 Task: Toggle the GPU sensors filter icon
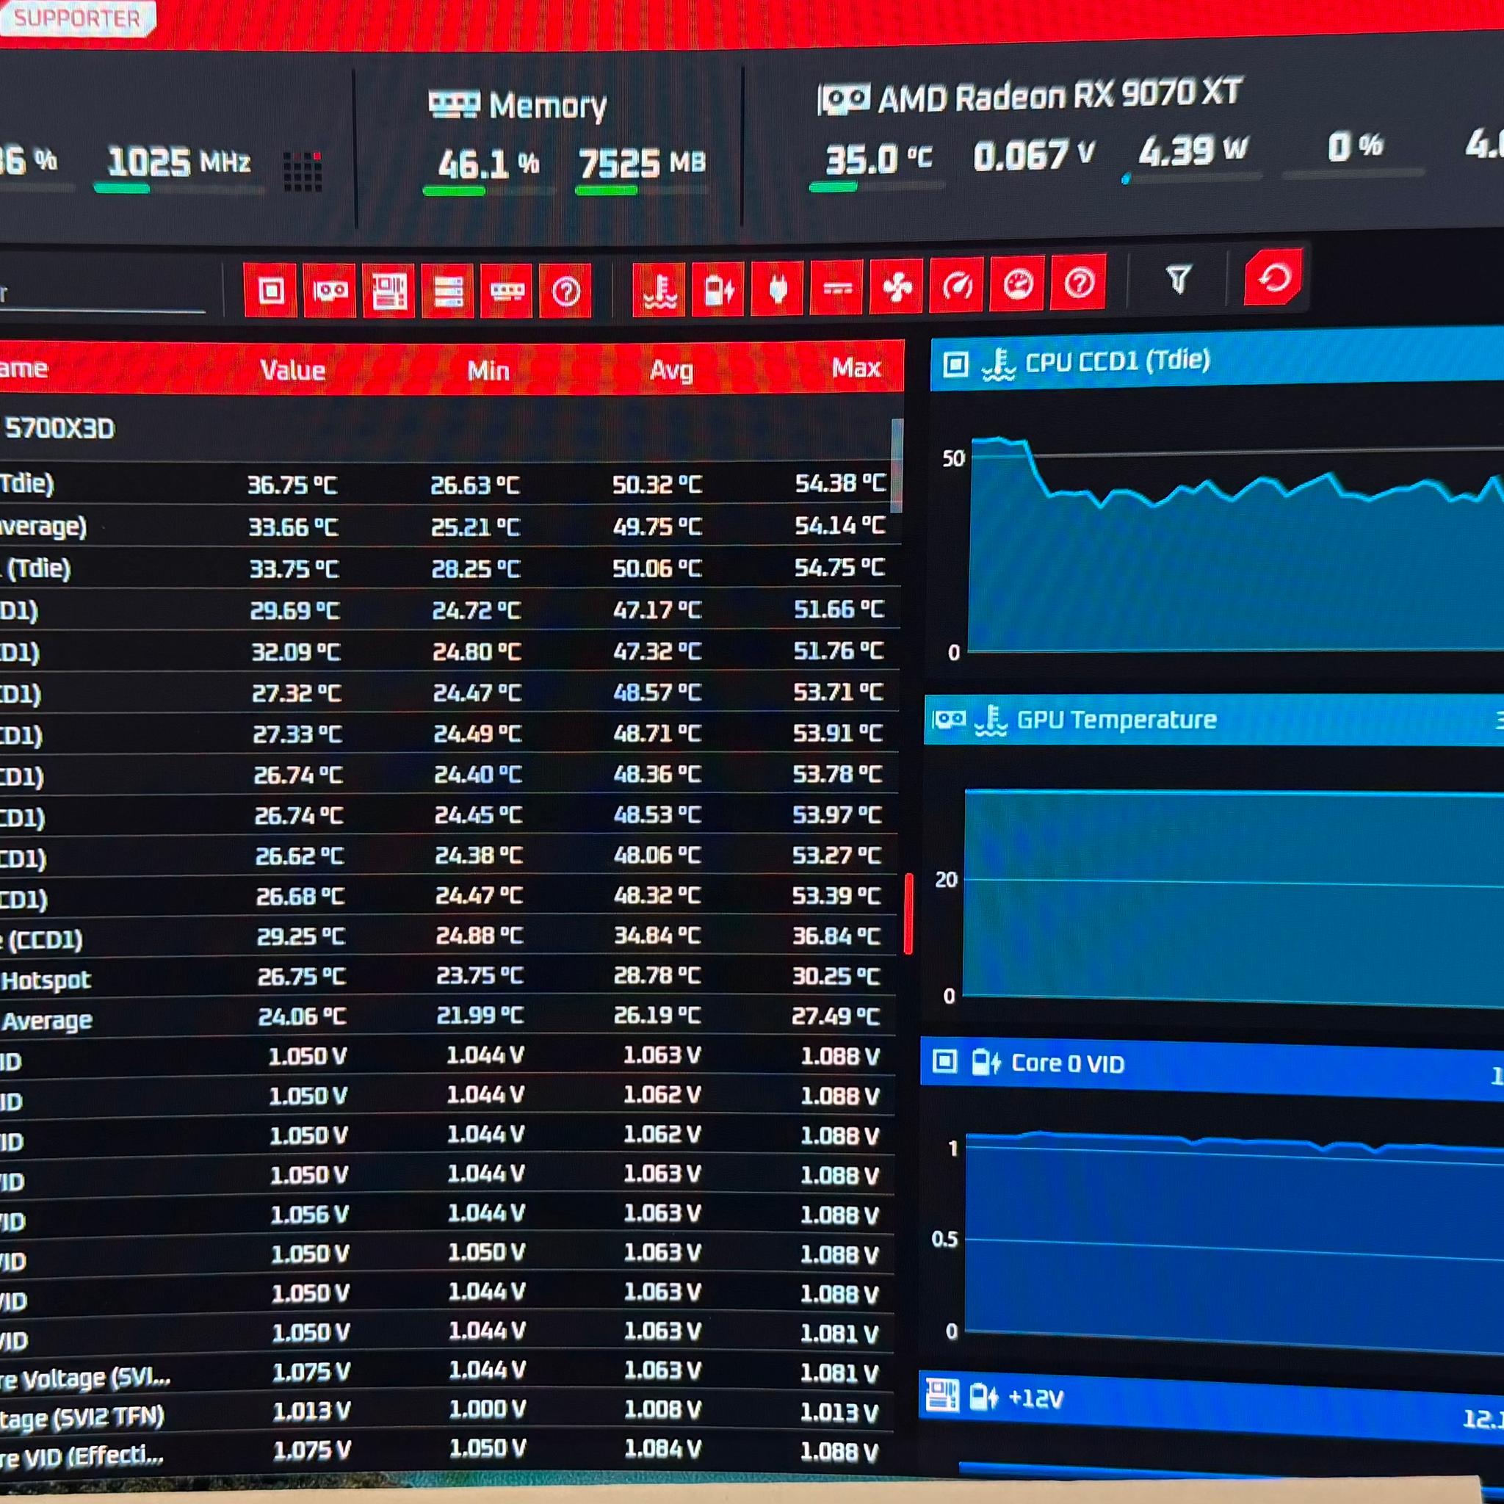coord(329,291)
